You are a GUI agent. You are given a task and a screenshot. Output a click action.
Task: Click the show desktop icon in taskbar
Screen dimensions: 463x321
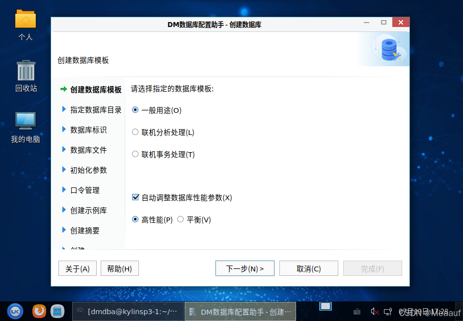[x=326, y=306]
